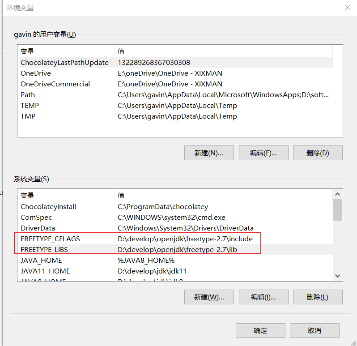Image resolution: width=357 pixels, height=346 pixels.
Task: Select the FREETYPE_CFLAGS system variable
Action: tap(50, 239)
